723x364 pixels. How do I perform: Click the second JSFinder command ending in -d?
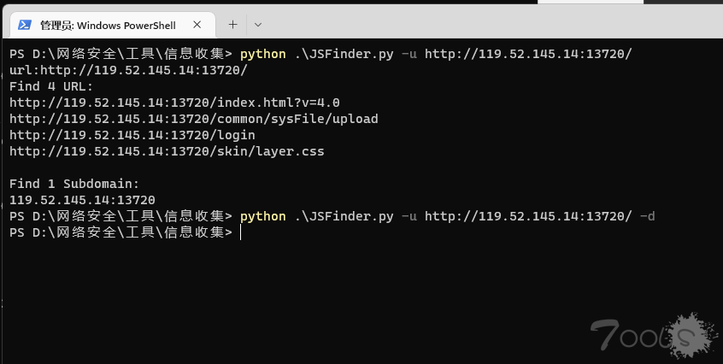(447, 216)
